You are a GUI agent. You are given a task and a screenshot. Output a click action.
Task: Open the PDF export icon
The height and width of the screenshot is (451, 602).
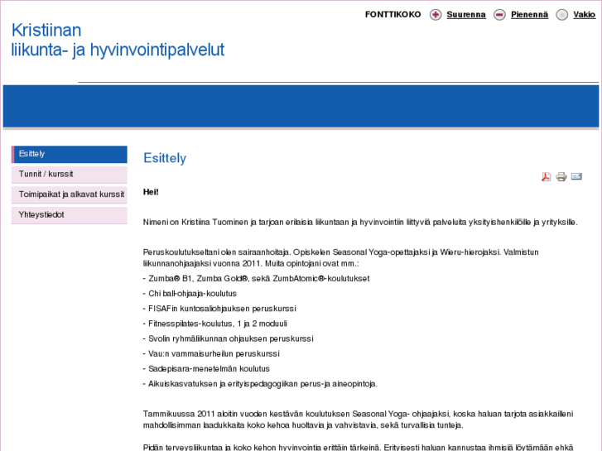point(546,176)
